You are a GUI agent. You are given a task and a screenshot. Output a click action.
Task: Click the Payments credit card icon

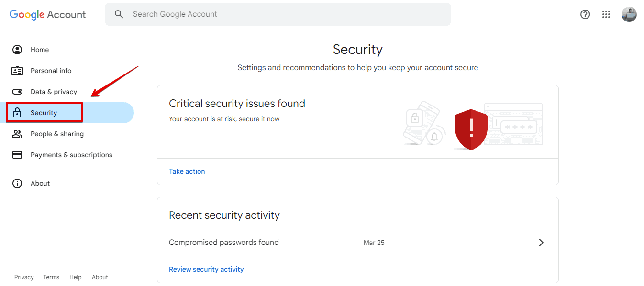coord(17,155)
